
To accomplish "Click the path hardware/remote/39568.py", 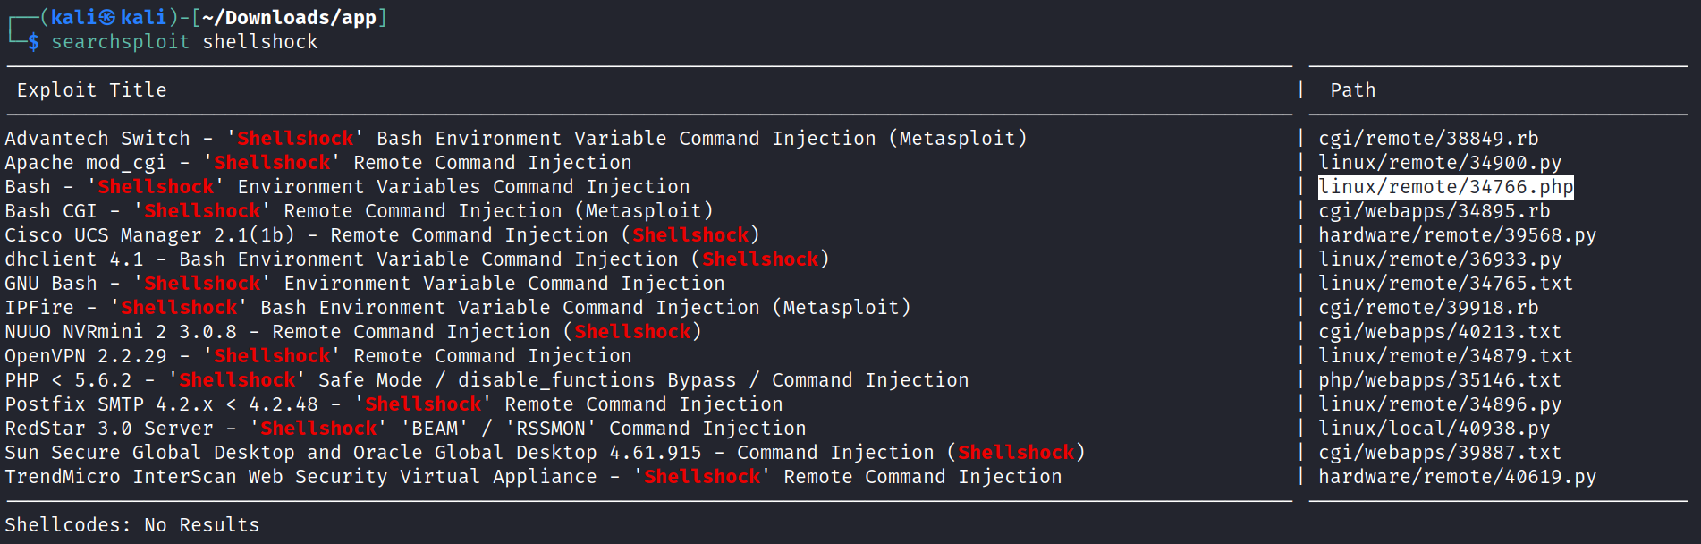I will click(x=1457, y=235).
